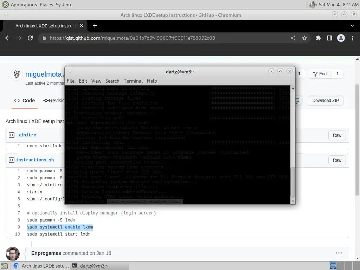The width and height of the screenshot is (360, 270).
Task: Open the System menu in the top panel
Action: click(63, 5)
